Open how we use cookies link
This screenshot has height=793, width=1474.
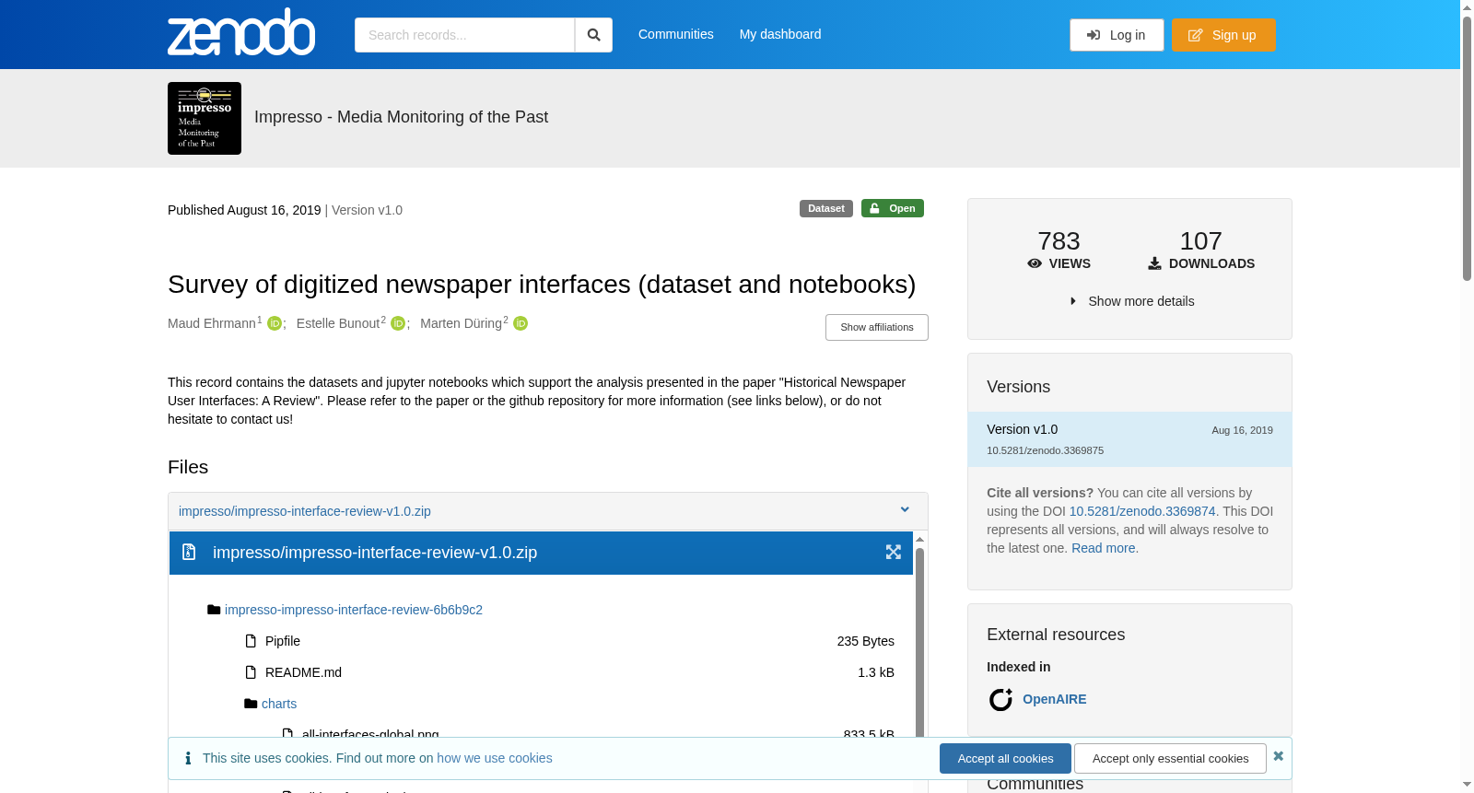(x=495, y=758)
